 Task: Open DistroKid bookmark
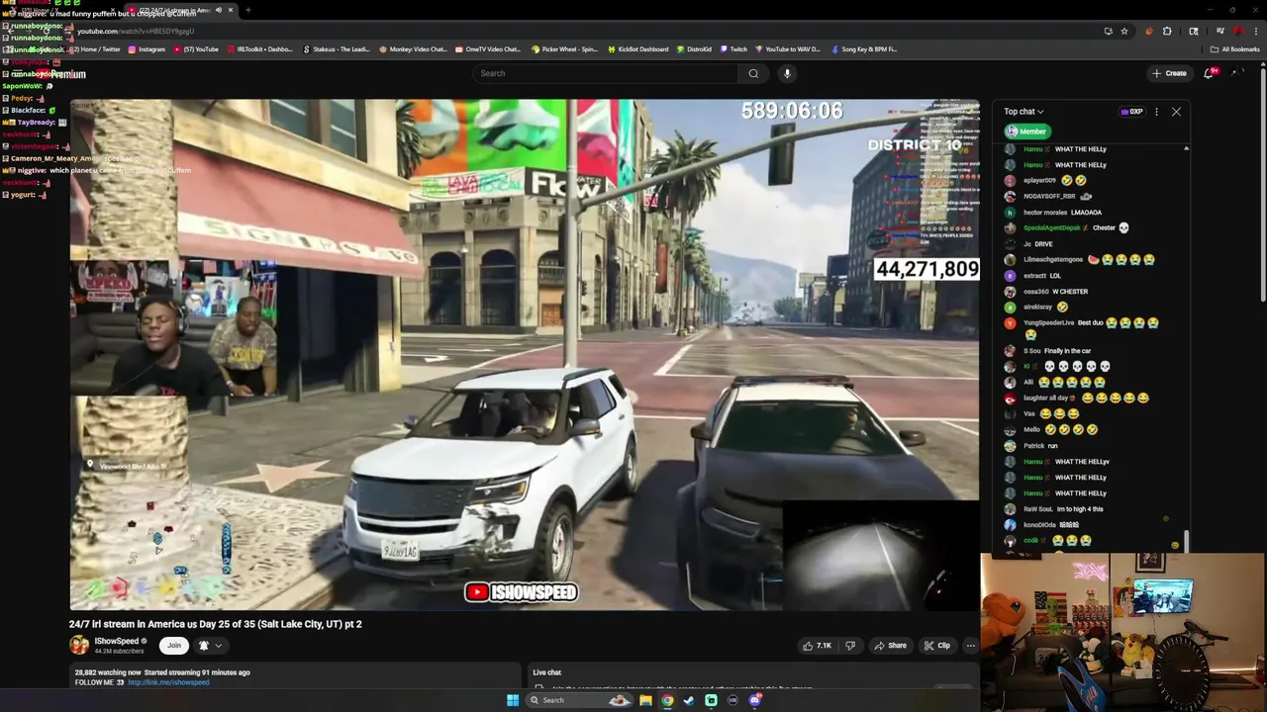[695, 49]
